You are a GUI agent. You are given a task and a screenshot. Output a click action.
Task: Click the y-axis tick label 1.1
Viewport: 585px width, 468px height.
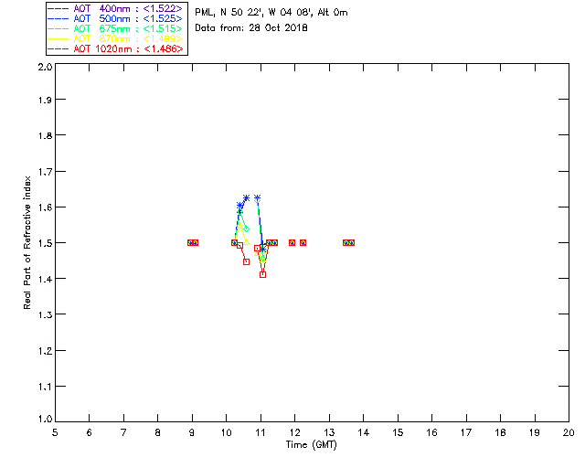coord(45,387)
